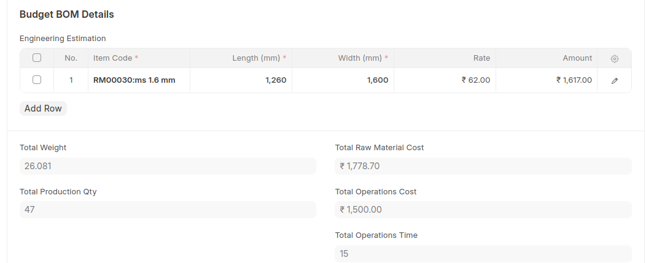Toggle the select-all rows checkbox in header
The height and width of the screenshot is (263, 646).
point(37,58)
